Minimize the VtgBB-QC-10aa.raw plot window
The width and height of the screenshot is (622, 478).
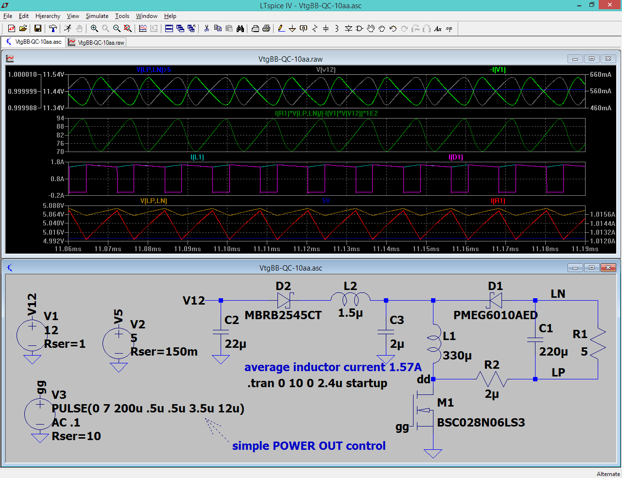tap(575, 59)
